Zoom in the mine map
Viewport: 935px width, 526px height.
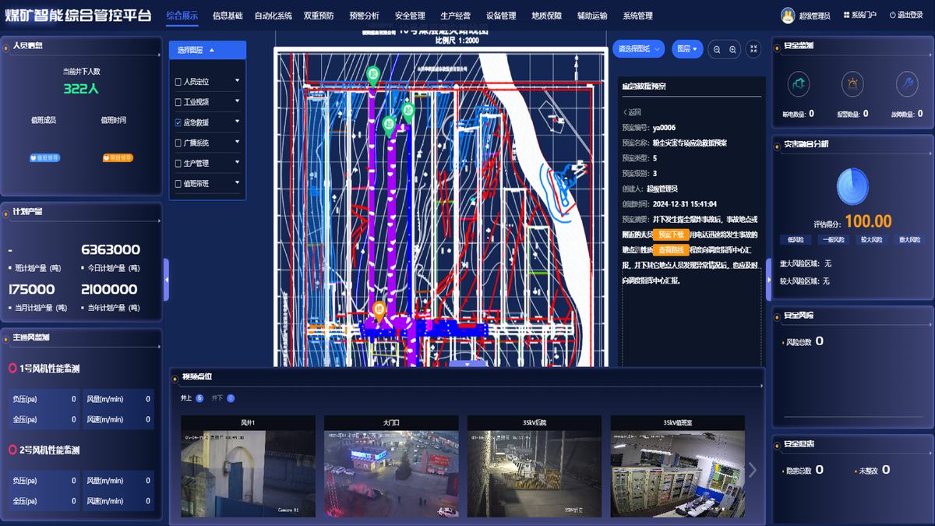[x=732, y=49]
